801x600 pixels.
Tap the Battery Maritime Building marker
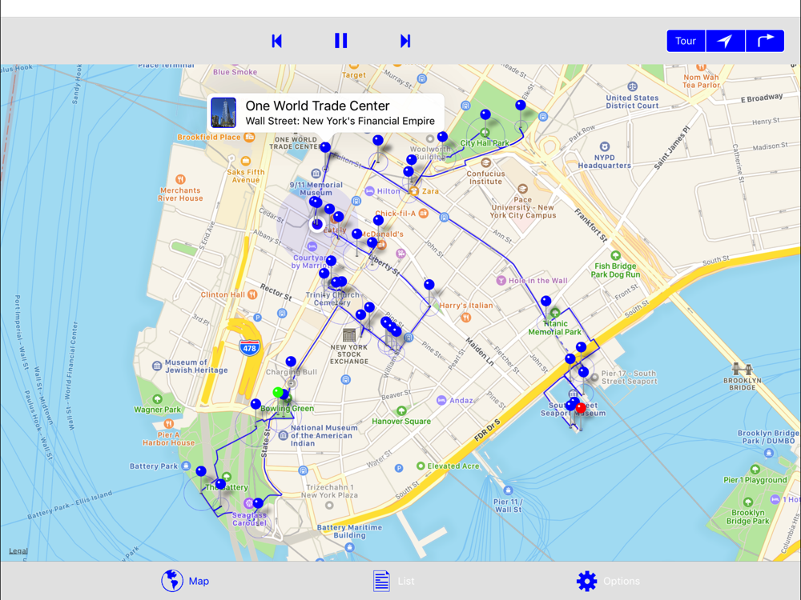coord(349,547)
